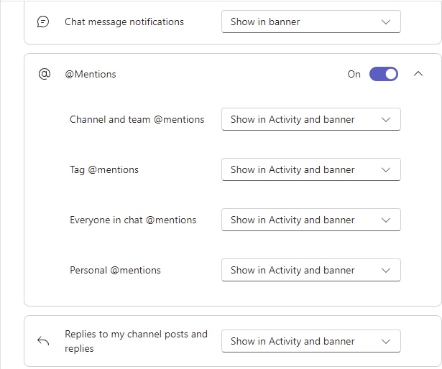Open Channel and team @mentions dropdown
This screenshot has width=442, height=369.
(311, 119)
